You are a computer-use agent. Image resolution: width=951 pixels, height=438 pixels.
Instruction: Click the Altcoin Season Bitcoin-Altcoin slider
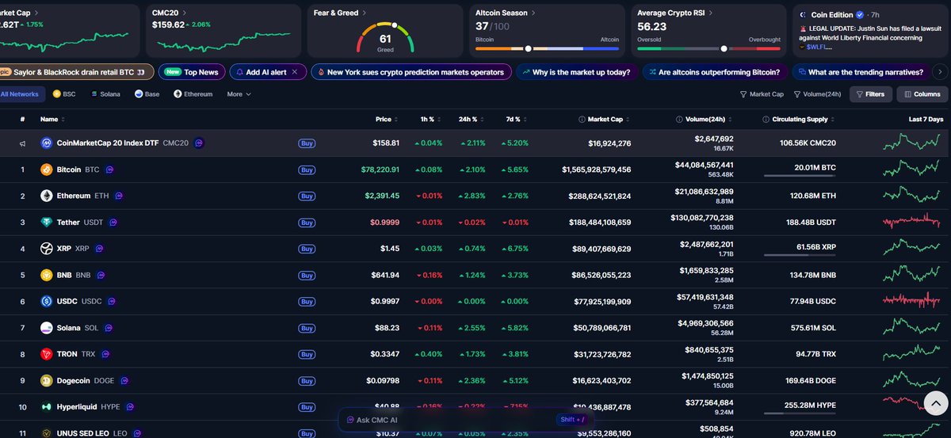point(547,48)
